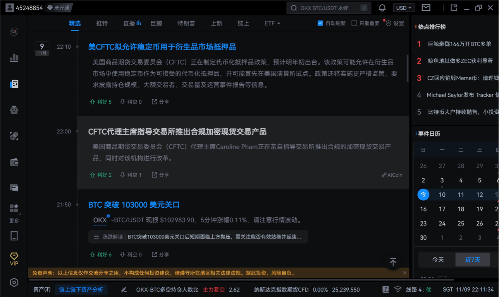Switch to the 推特 tab
This screenshot has width=499, height=297.
tap(102, 23)
